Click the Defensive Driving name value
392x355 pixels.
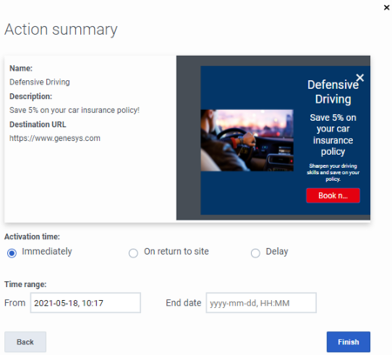tap(39, 82)
